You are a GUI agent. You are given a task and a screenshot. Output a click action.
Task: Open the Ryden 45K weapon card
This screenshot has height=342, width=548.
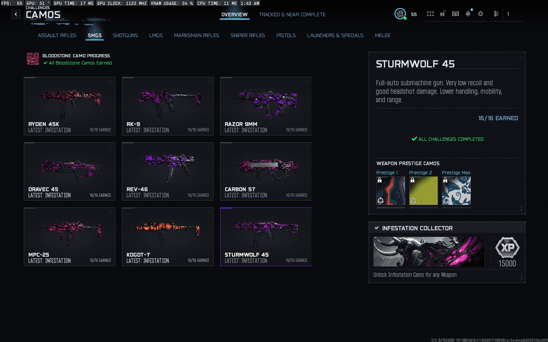69,106
